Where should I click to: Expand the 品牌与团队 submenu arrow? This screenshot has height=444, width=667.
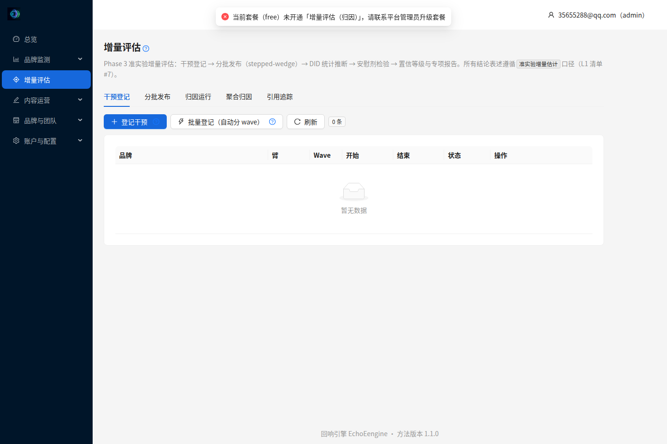pos(80,120)
